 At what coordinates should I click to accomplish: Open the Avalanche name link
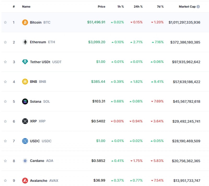tap(39, 181)
